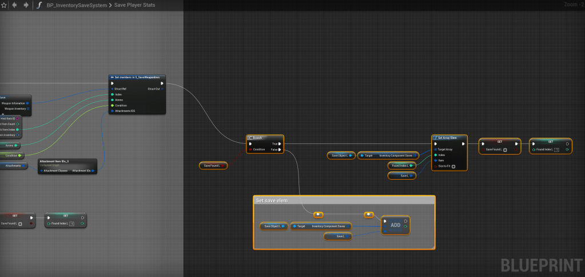Click the favorite star icon in breadcrumb bar

(3, 5)
